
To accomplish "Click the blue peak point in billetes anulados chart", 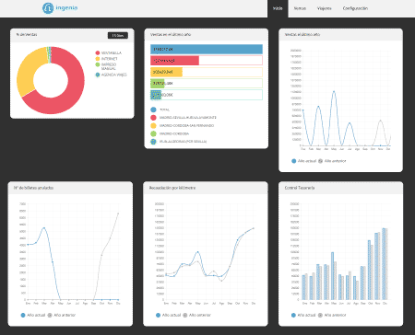I will [x=44, y=228].
